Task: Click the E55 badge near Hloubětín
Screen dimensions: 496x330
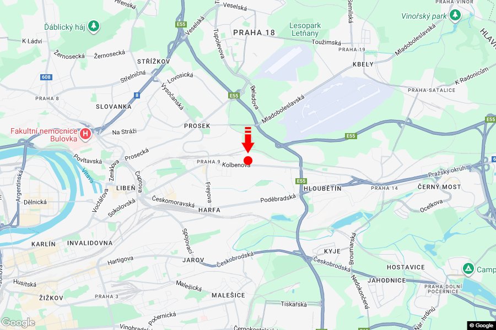Action: [301, 181]
